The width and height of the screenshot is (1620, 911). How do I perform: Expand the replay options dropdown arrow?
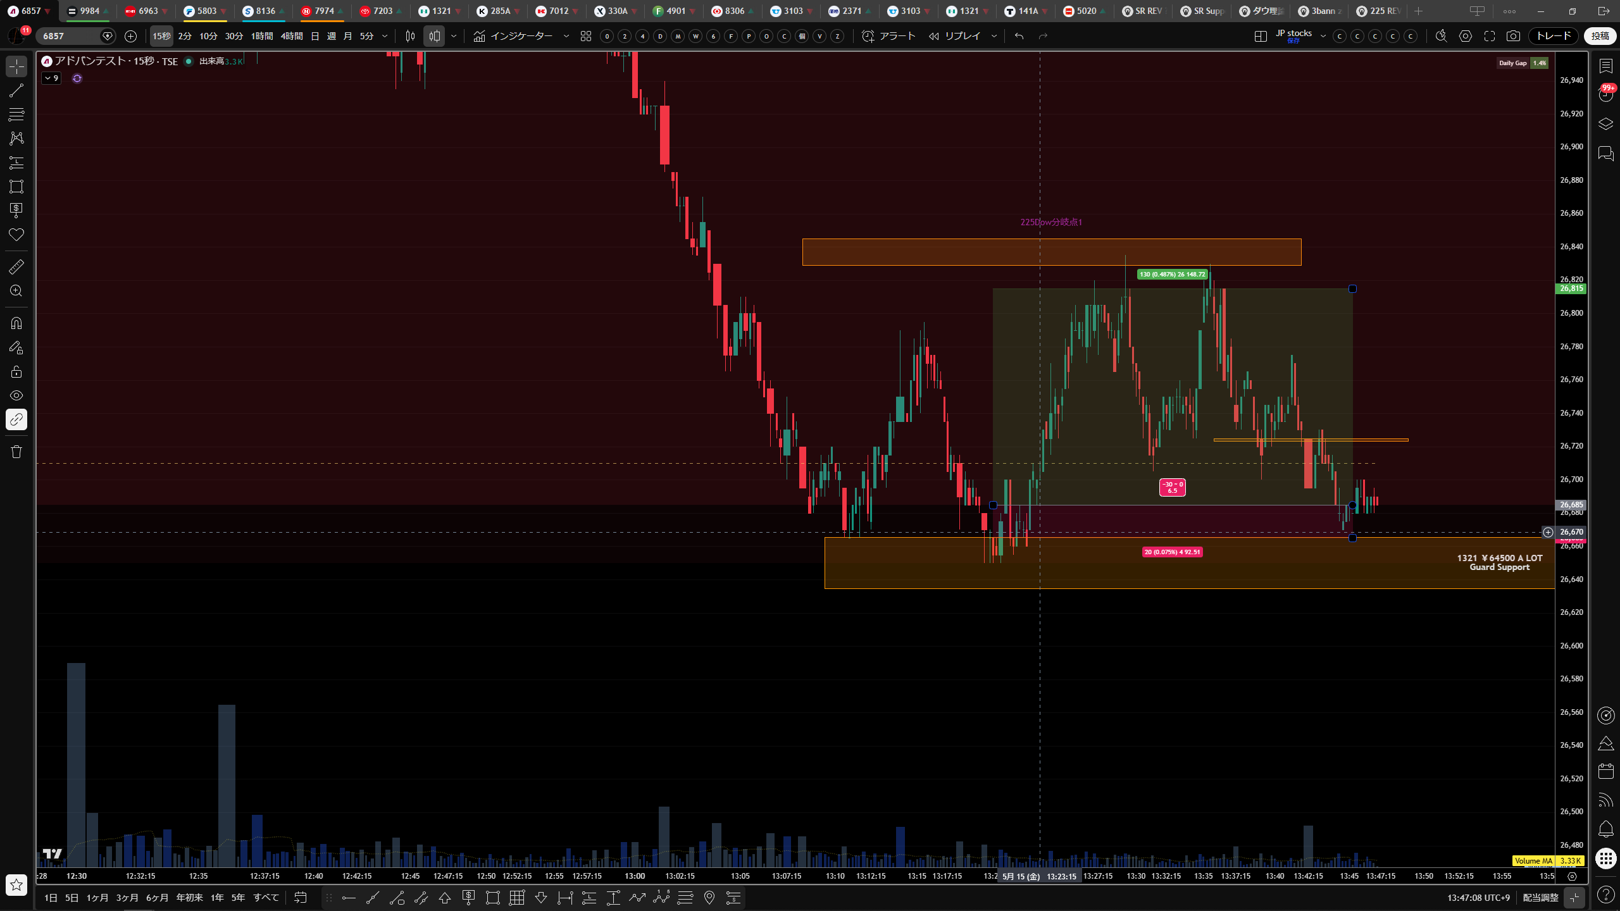click(994, 36)
